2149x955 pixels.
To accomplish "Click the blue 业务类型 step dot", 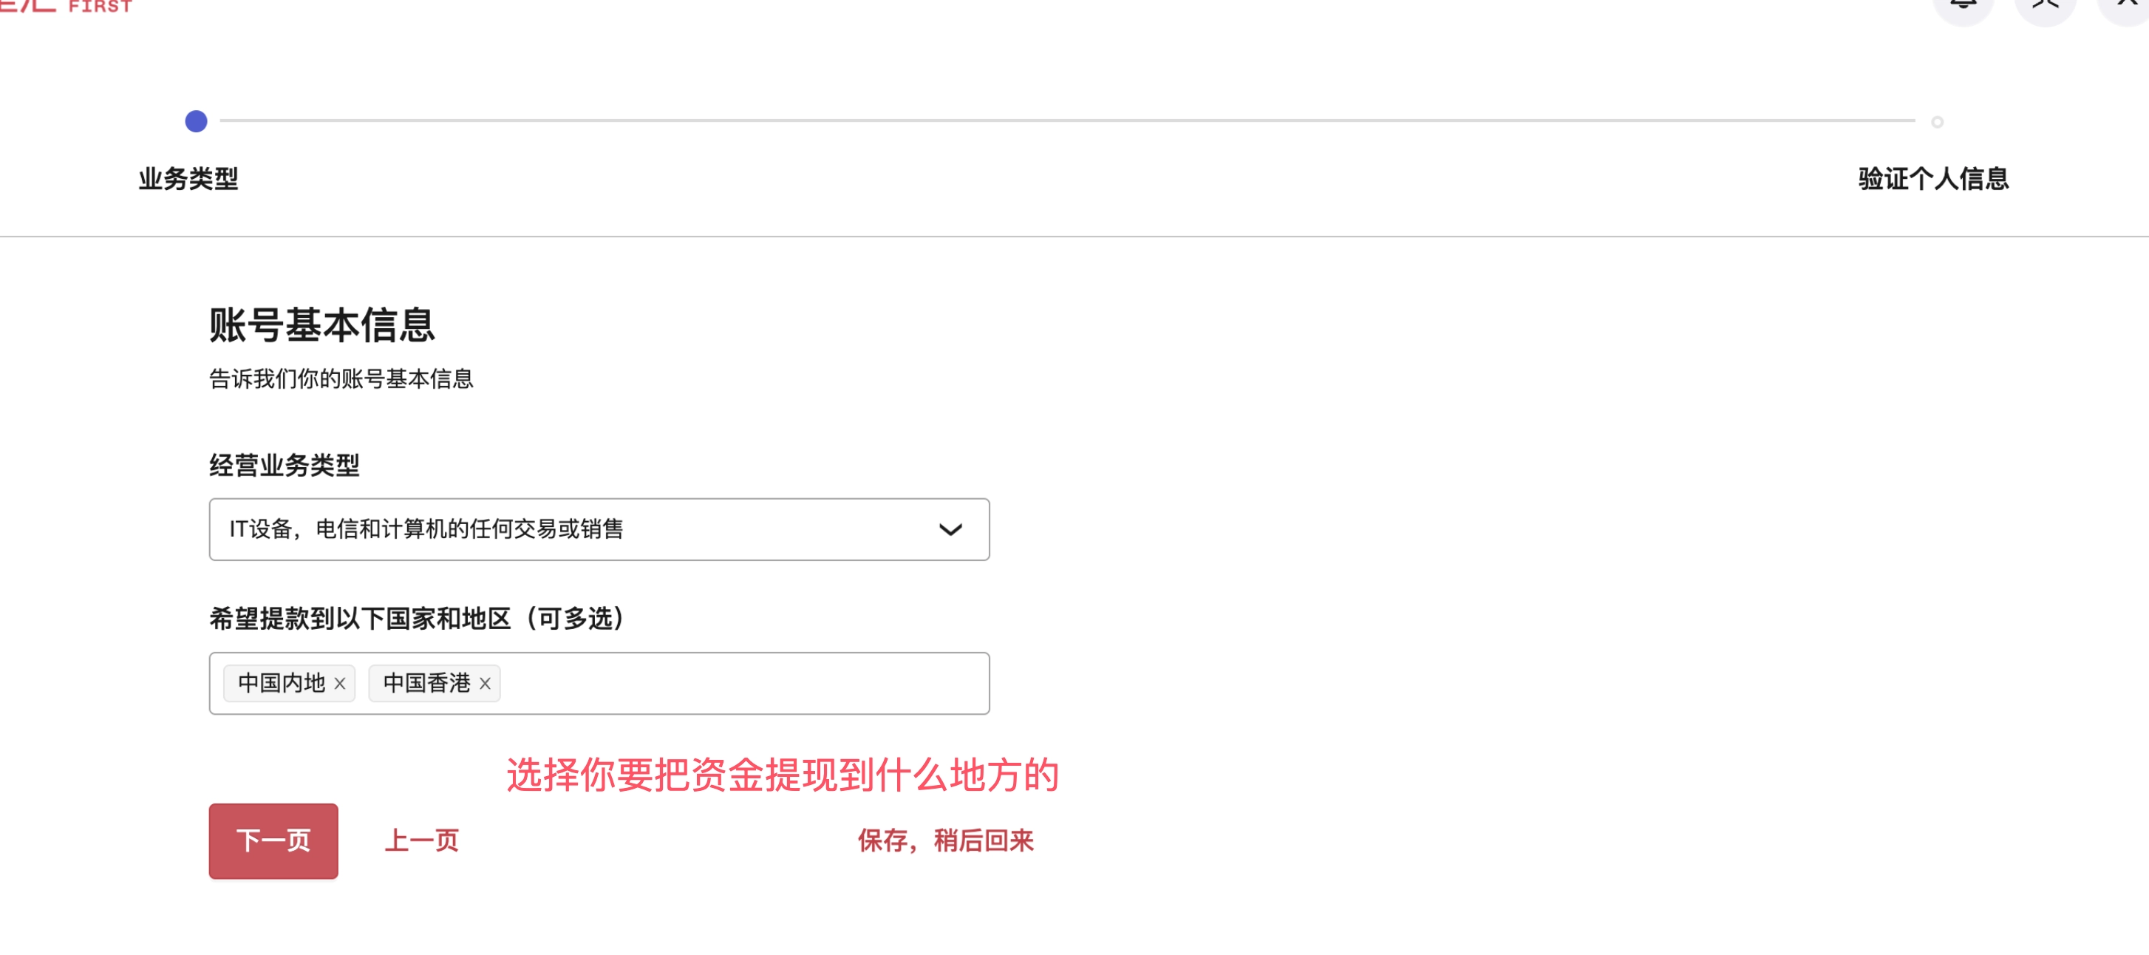I will (196, 122).
